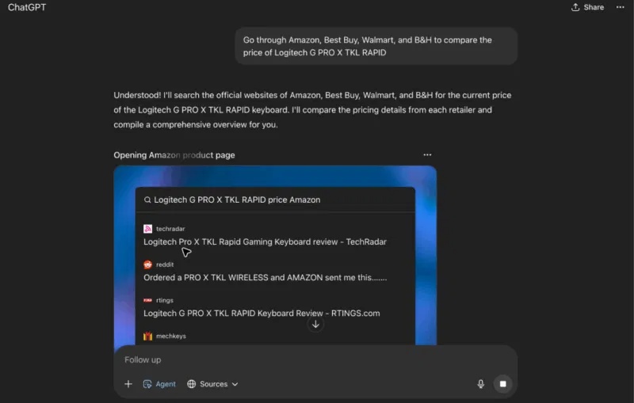Screen dimensions: 634x403
Task: Open the TechRadar keyboard review result
Action: pos(265,241)
